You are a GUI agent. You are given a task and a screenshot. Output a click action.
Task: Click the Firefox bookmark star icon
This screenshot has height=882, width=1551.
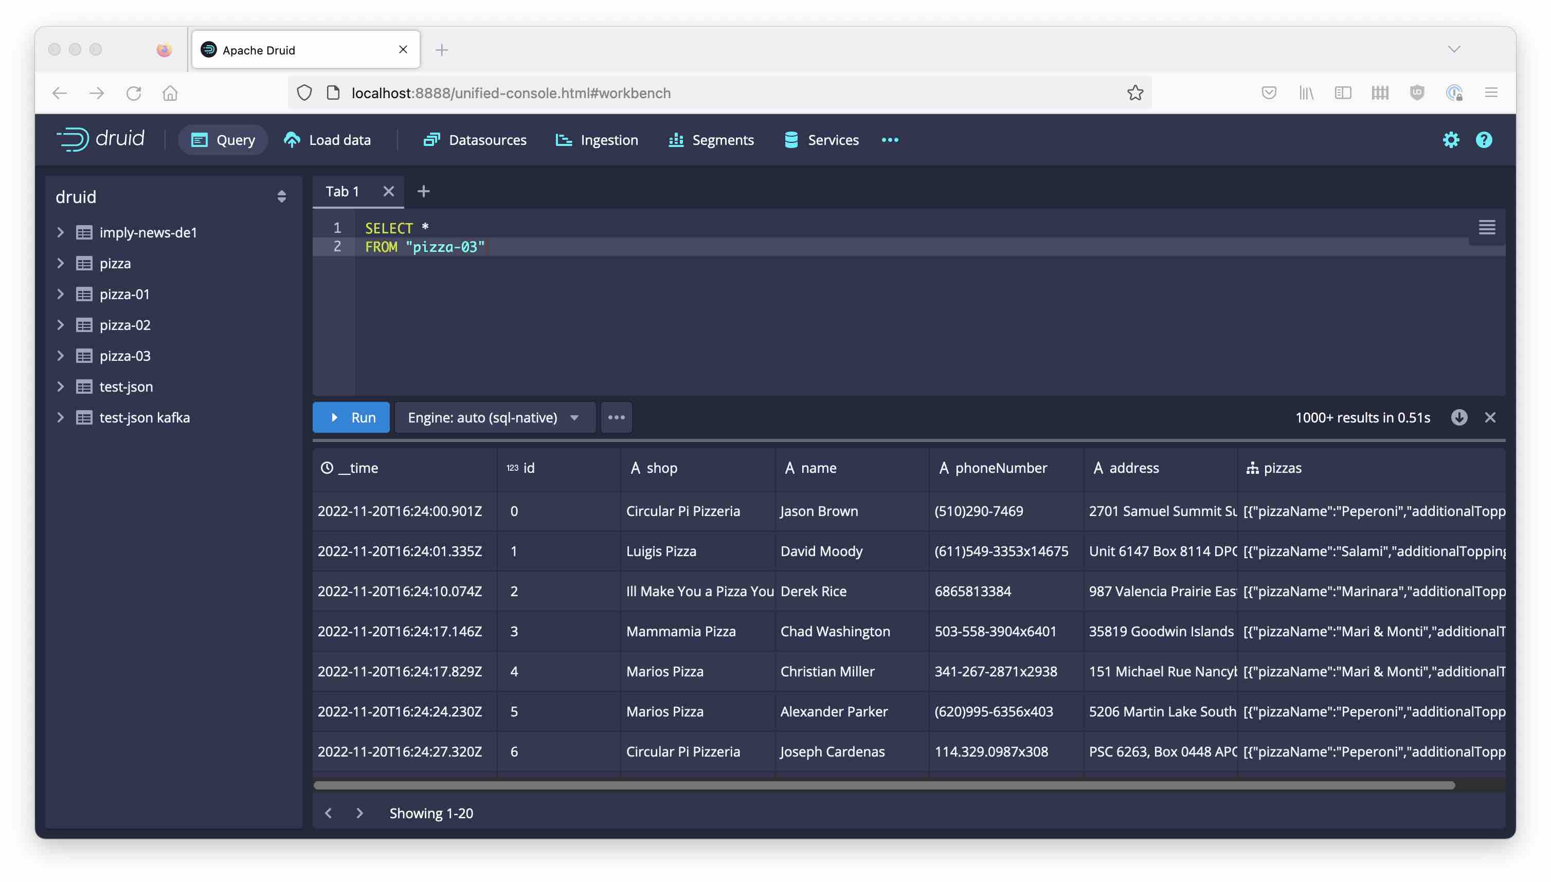click(x=1134, y=93)
